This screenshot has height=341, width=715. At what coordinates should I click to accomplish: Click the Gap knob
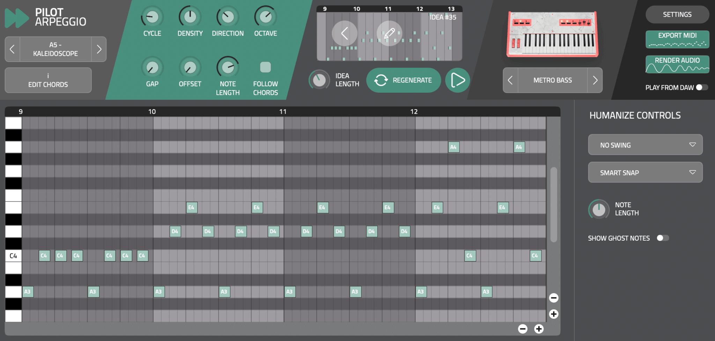point(152,67)
